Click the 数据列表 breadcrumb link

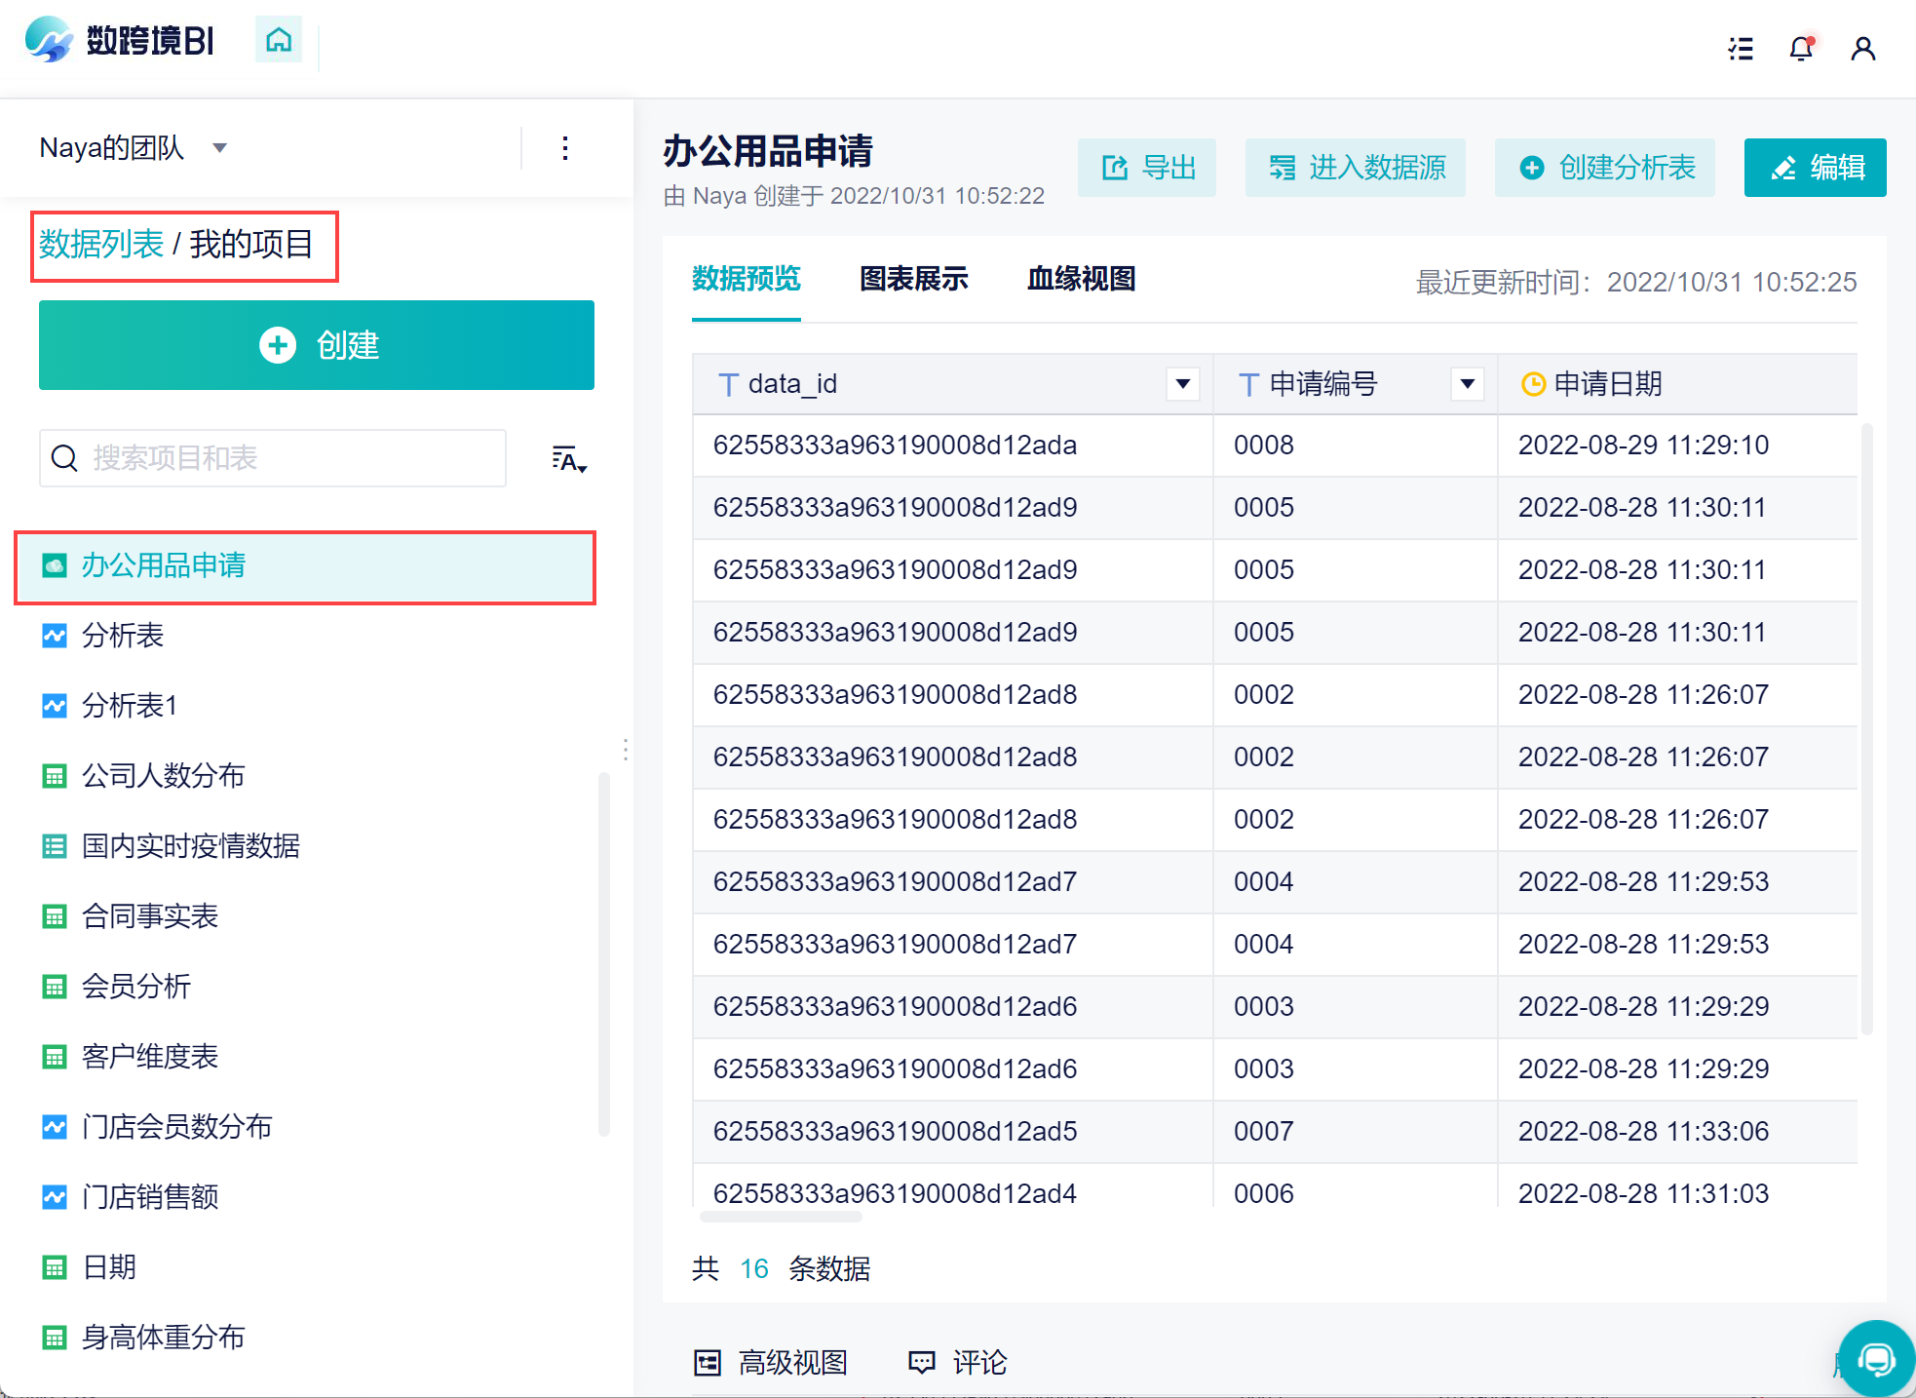(x=101, y=244)
